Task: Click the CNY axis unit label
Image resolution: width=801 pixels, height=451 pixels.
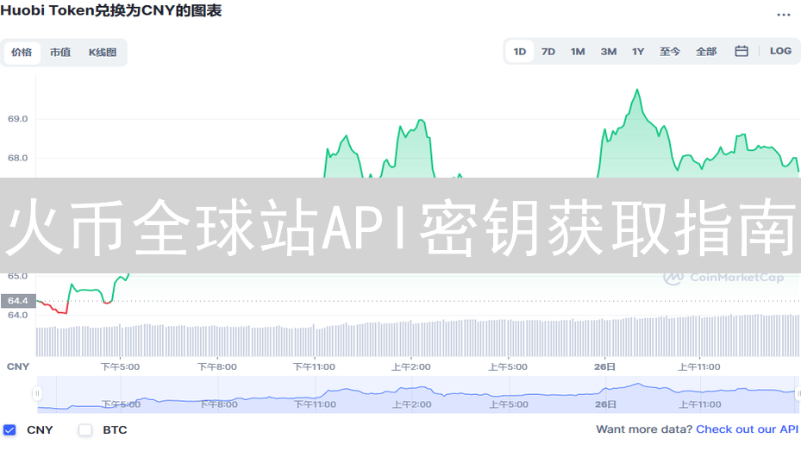Action: coord(18,366)
